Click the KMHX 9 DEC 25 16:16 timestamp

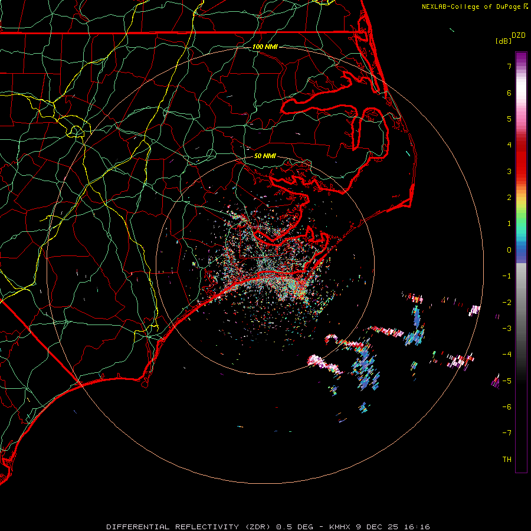(379, 527)
